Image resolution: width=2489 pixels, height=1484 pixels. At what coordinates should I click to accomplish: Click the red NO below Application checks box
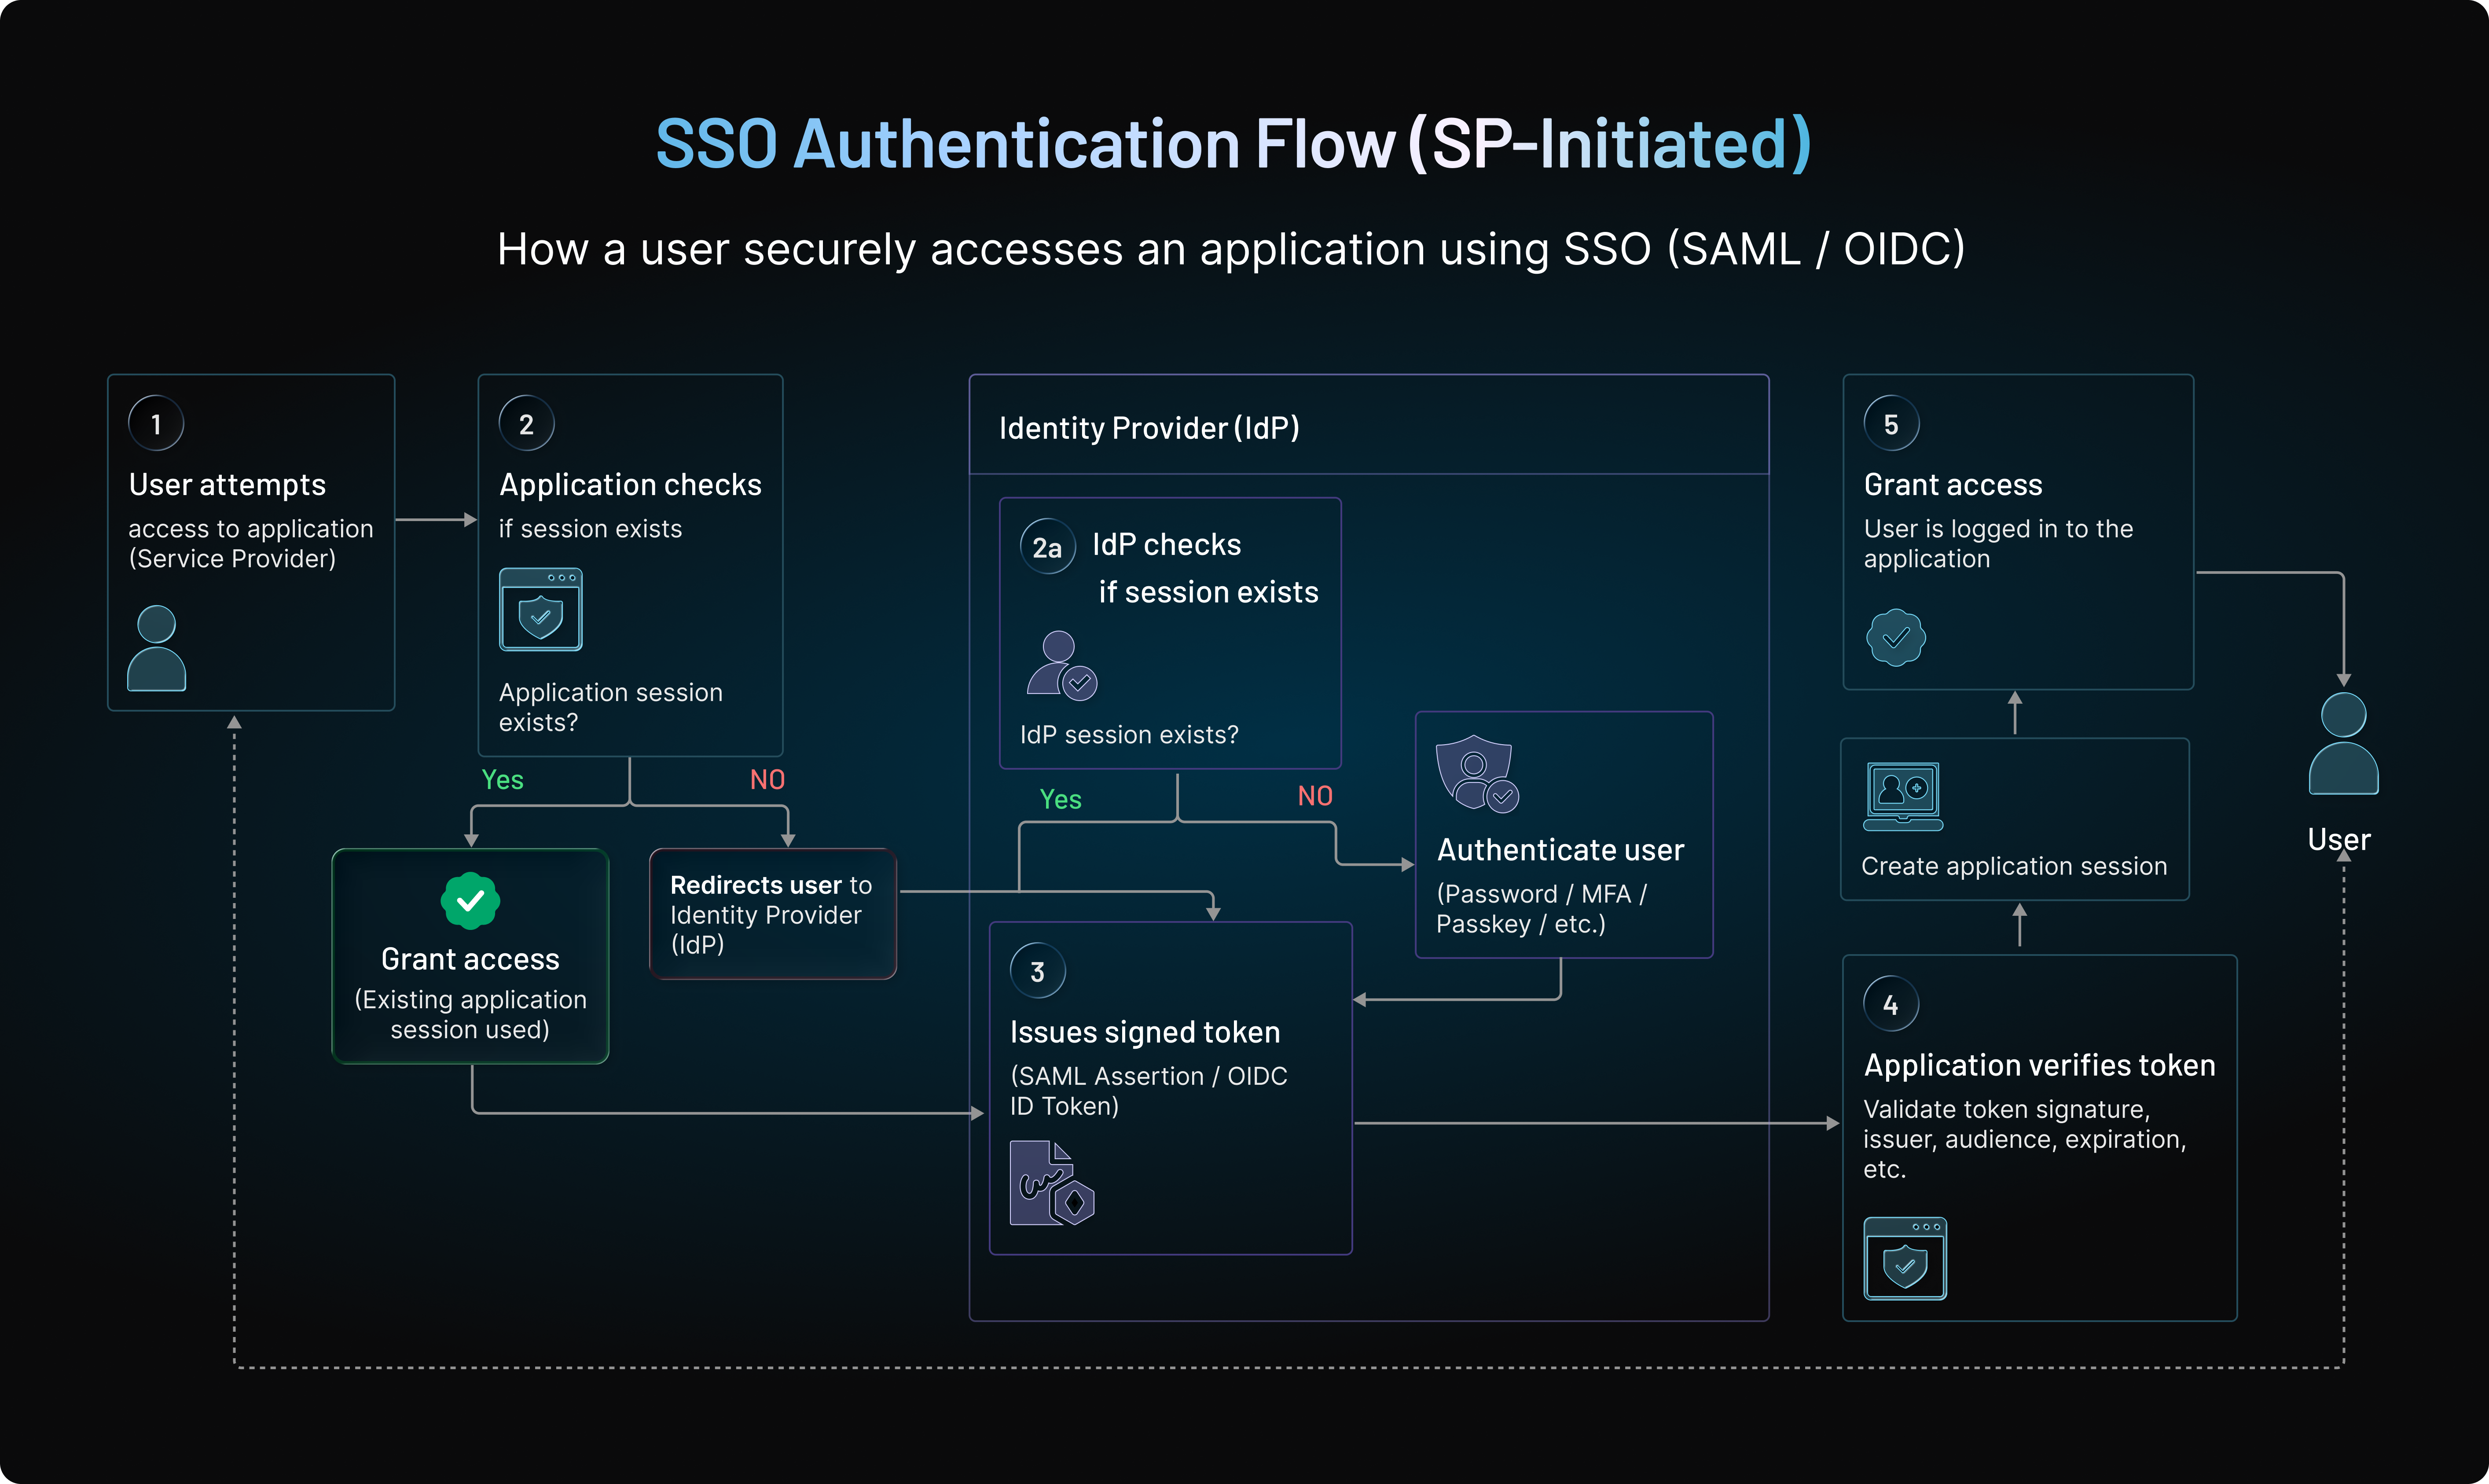pyautogui.click(x=768, y=780)
